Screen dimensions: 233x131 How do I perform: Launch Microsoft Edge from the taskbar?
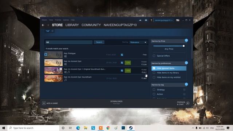tap(78, 128)
